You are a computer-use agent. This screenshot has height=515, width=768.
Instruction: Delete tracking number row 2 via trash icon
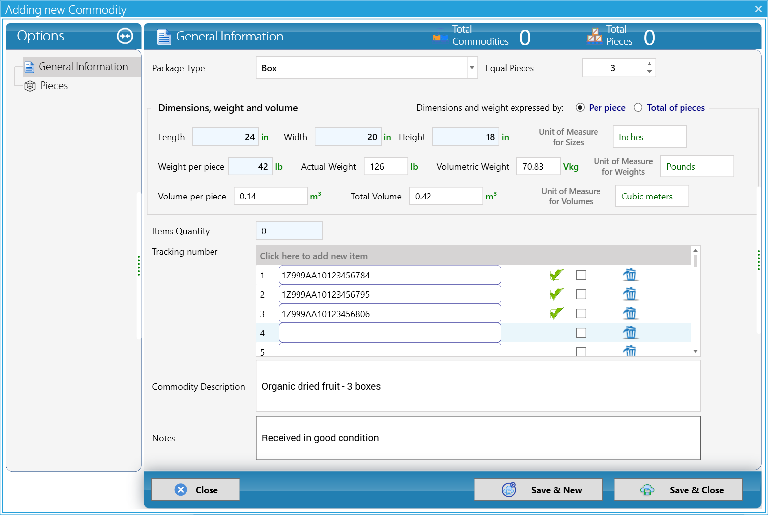[x=630, y=294]
